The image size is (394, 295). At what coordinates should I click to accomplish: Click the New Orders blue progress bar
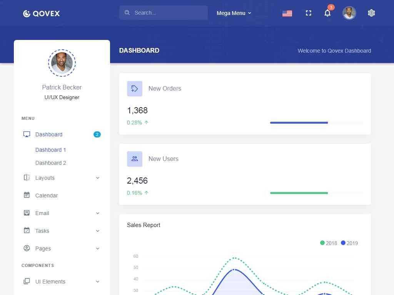click(x=299, y=123)
